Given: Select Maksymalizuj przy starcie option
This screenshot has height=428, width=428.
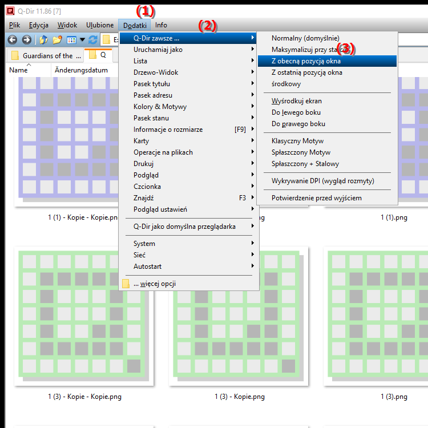Looking at the screenshot, I should coord(327,50).
